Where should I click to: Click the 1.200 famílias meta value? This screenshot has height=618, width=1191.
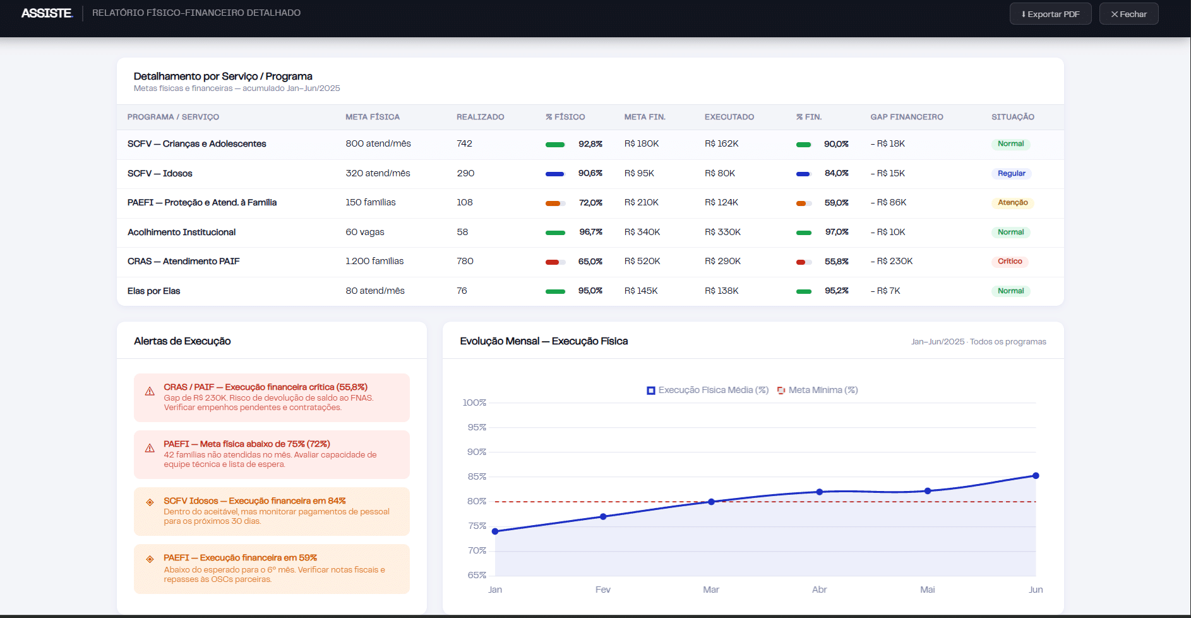click(374, 261)
